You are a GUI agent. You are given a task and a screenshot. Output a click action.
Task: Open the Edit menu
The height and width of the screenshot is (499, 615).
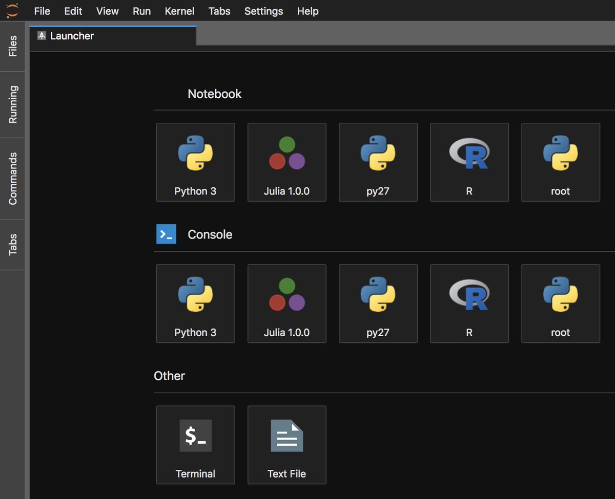click(x=73, y=11)
